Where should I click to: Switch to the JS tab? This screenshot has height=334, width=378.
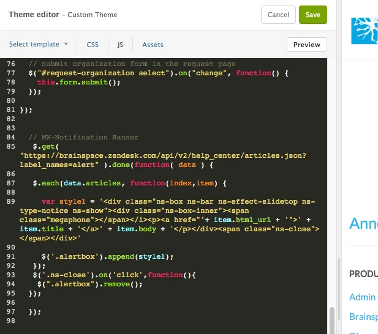point(120,45)
